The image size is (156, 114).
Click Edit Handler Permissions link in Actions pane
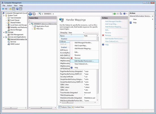click(115, 39)
